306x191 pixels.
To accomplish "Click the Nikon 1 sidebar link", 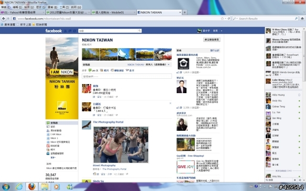I will (x=54, y=138).
